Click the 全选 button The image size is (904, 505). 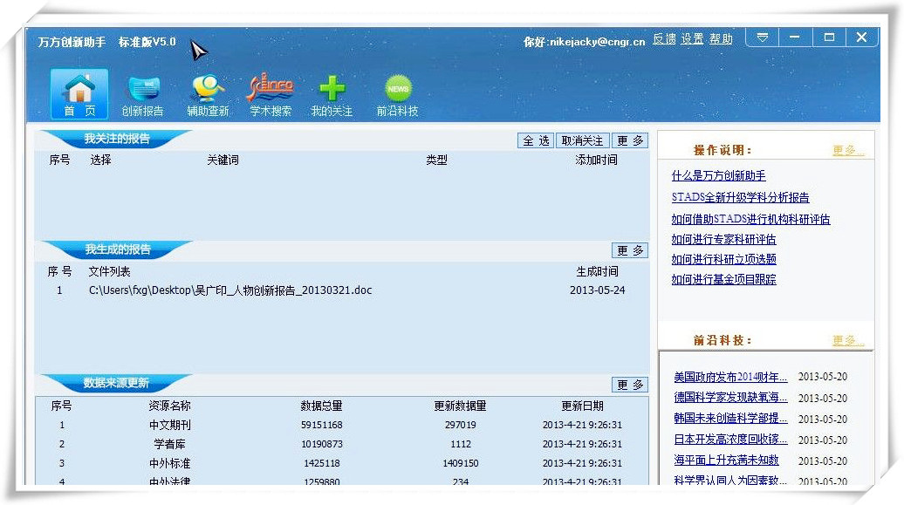536,140
